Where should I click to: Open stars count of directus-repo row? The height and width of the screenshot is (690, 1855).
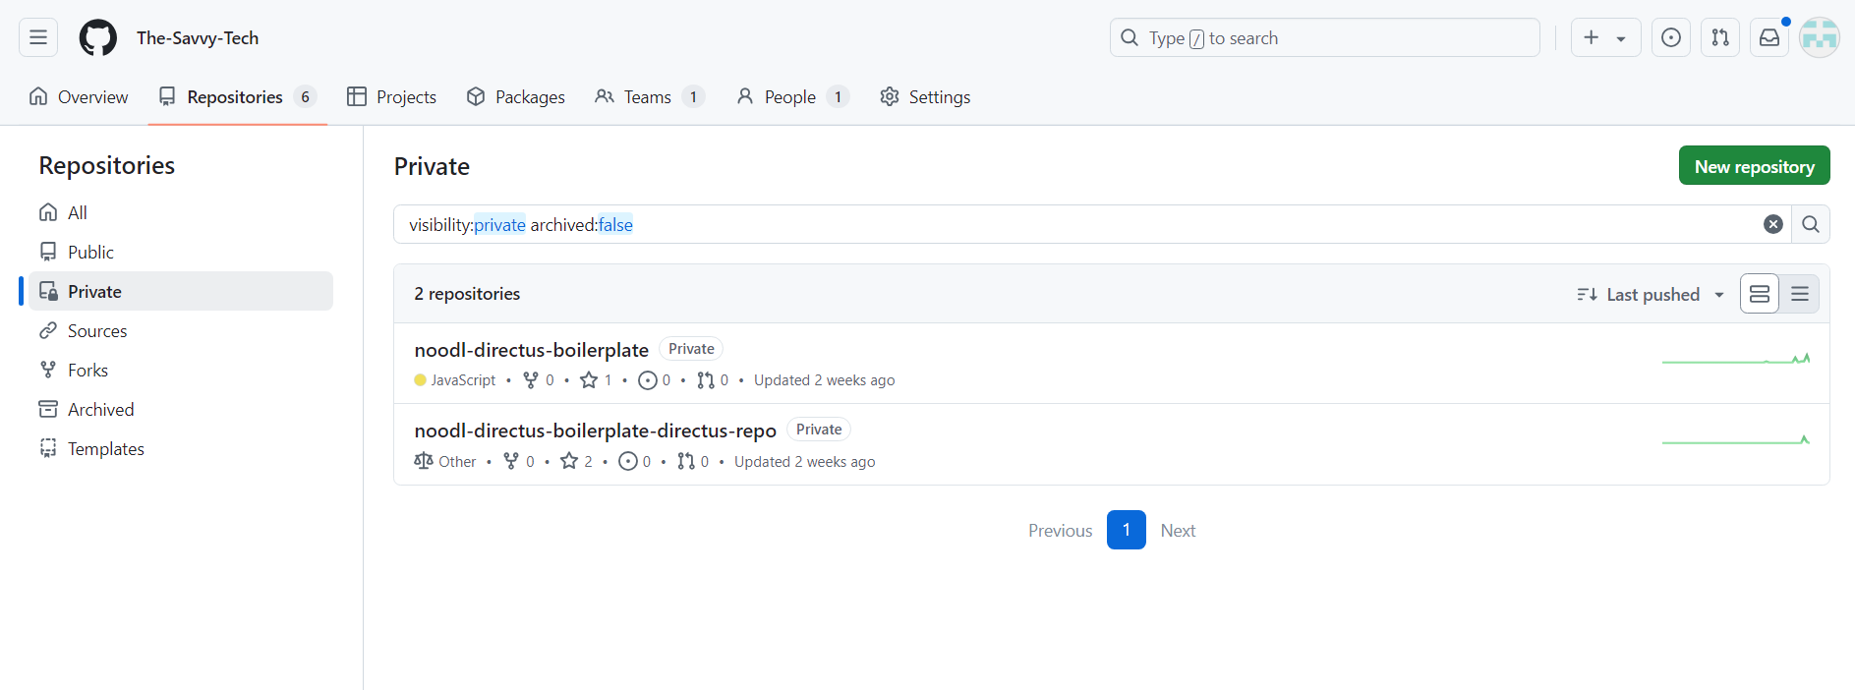click(x=577, y=461)
